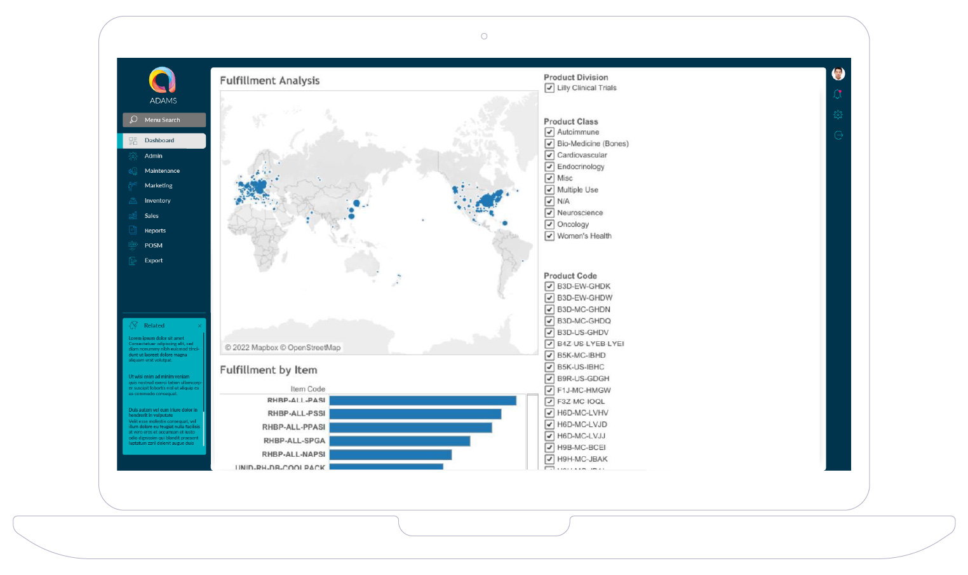Viewport: 968px width, 575px height.
Task: Toggle the Oncology product class checkbox
Action: point(549,224)
